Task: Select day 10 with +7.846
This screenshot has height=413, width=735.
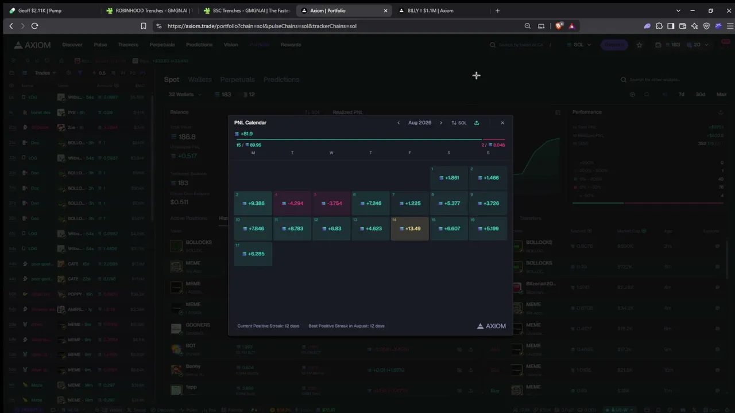Action: coord(253,228)
